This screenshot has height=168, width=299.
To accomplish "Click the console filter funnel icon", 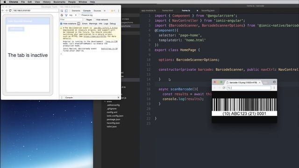I will 66,15.
